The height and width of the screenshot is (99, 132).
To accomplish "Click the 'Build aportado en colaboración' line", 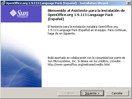I will click(86, 58).
